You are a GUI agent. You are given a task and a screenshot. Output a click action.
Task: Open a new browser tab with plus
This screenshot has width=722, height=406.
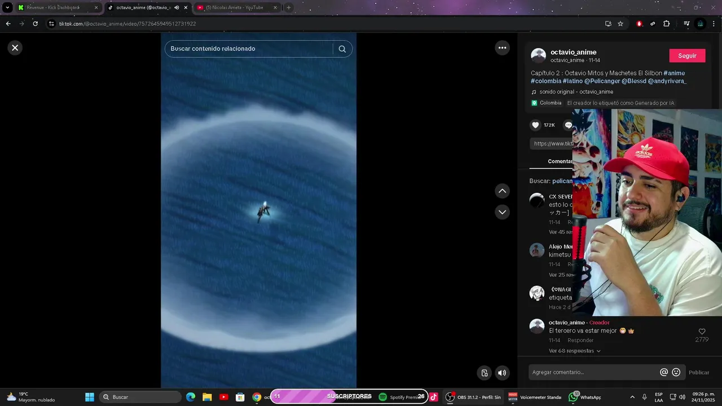coord(289,8)
